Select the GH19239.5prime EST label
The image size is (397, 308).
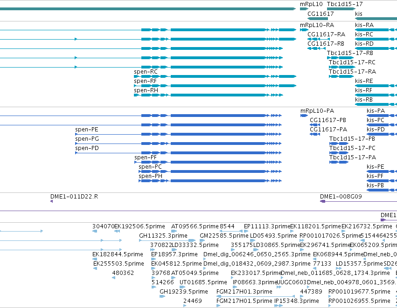pos(184,292)
